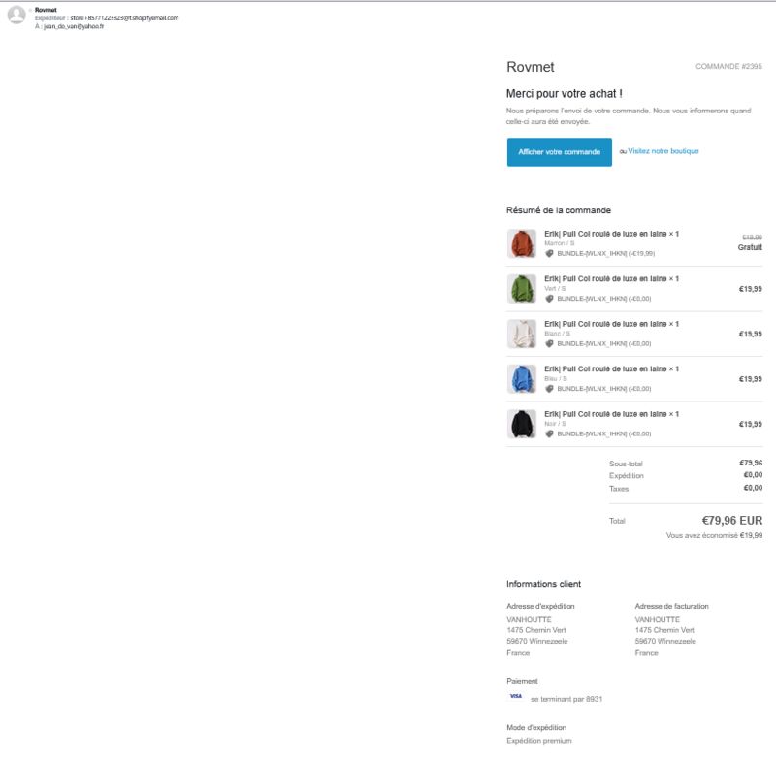Click the Rovmet store title

(x=530, y=67)
